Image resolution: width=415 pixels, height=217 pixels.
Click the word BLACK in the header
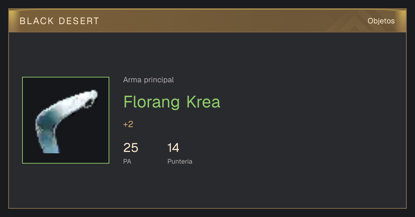(x=37, y=21)
